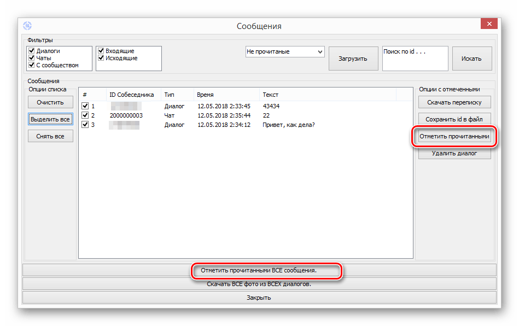The width and height of the screenshot is (519, 326).
Task: Click the Очистить list button
Action: point(50,102)
